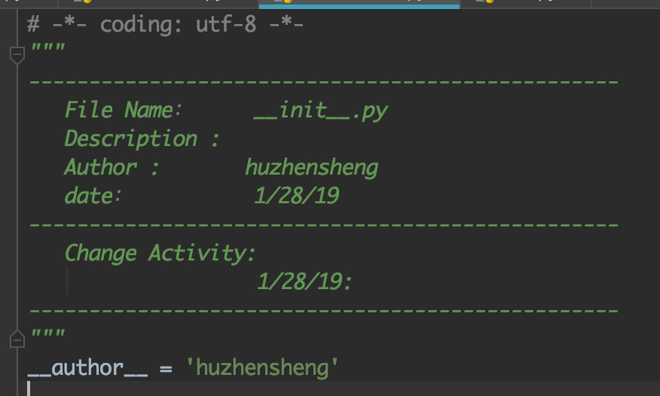Click huzhensheng on the Author line
The height and width of the screenshot is (396, 660).
click(x=311, y=168)
